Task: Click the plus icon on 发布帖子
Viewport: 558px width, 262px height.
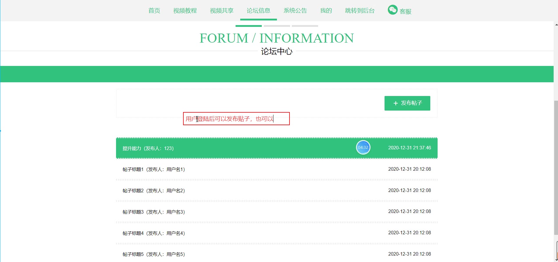Action: coord(396,103)
